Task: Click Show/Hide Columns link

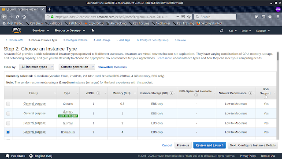Action: coord(112,67)
